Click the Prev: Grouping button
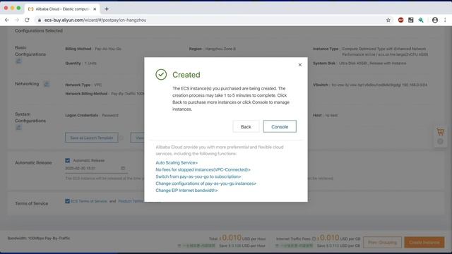The width and height of the screenshot is (452, 254). [382, 242]
